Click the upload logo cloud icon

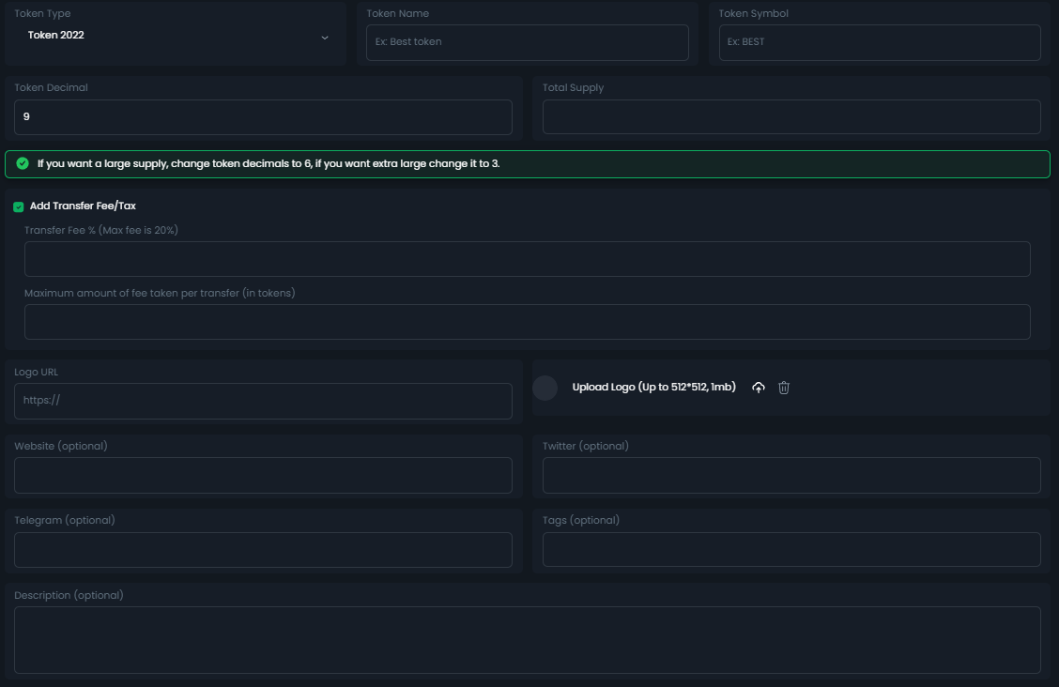(759, 388)
